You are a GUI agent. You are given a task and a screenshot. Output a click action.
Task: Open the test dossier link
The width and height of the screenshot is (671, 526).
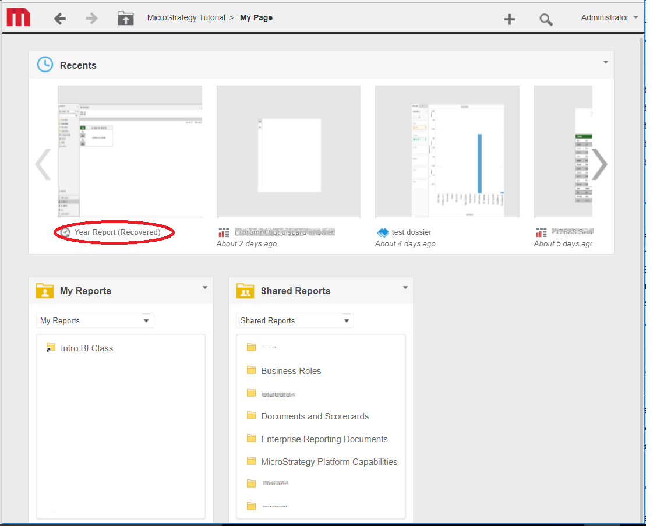pos(411,232)
